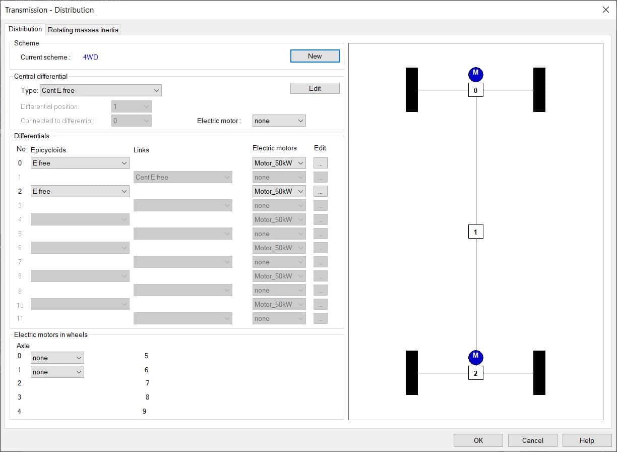617x452 pixels.
Task: Select differential node 2 in the diagram
Action: tap(475, 373)
